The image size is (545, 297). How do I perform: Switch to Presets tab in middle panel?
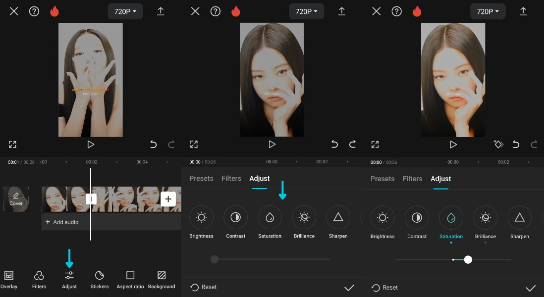pos(201,179)
